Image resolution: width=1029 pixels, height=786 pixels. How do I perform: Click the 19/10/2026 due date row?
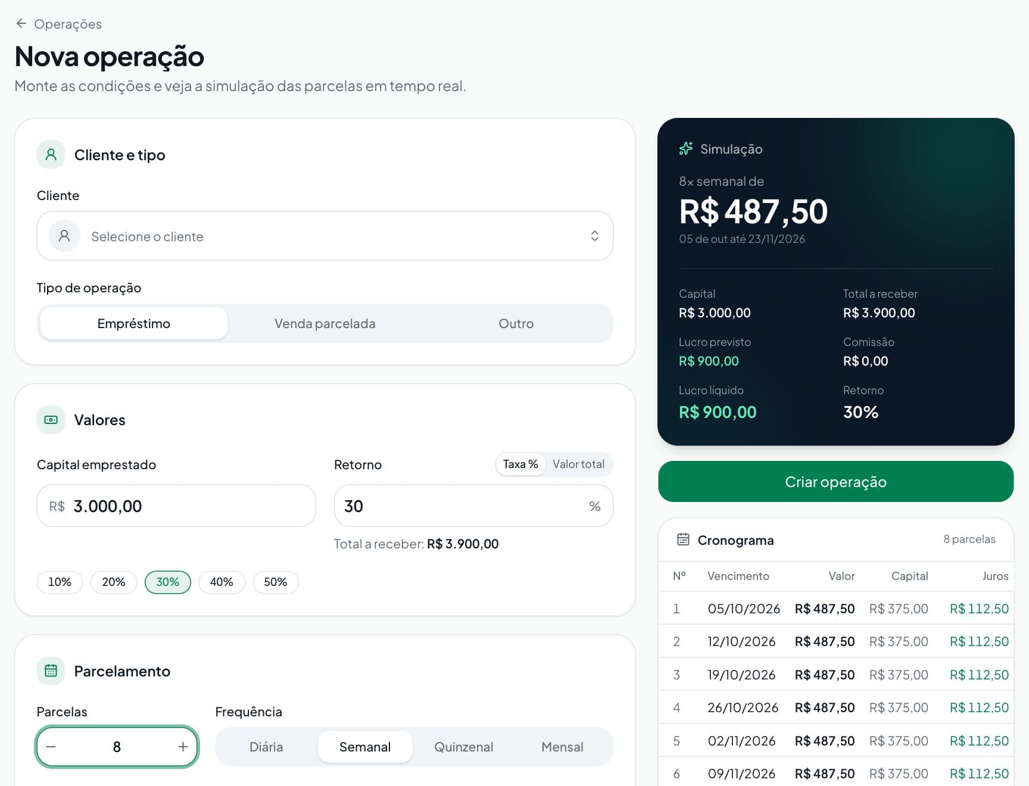[x=835, y=675]
